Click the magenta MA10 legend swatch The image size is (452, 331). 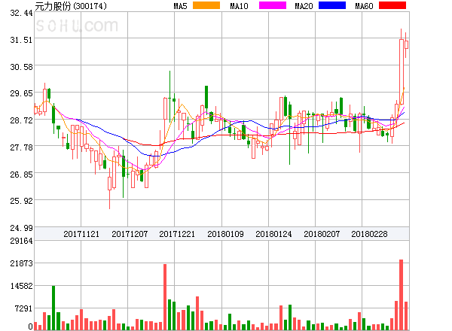coord(273,5)
